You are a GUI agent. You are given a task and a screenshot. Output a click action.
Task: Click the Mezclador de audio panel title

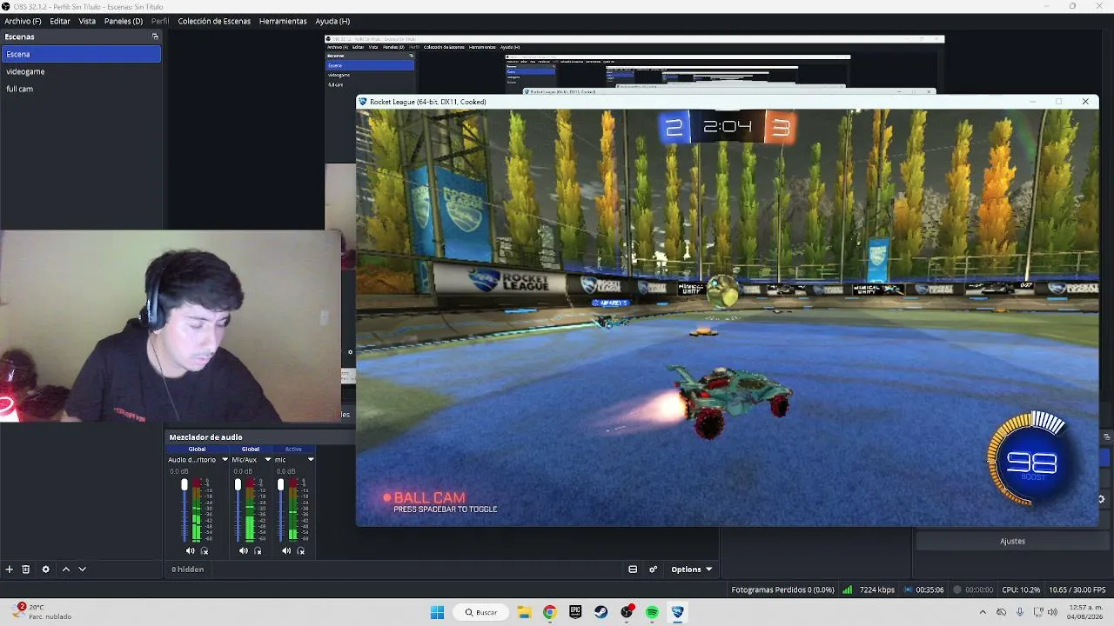coord(206,437)
